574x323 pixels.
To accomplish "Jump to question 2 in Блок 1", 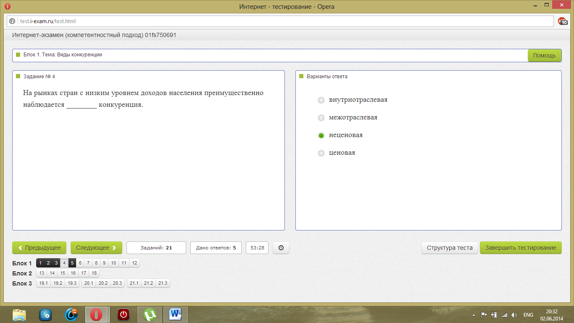I will tap(48, 263).
